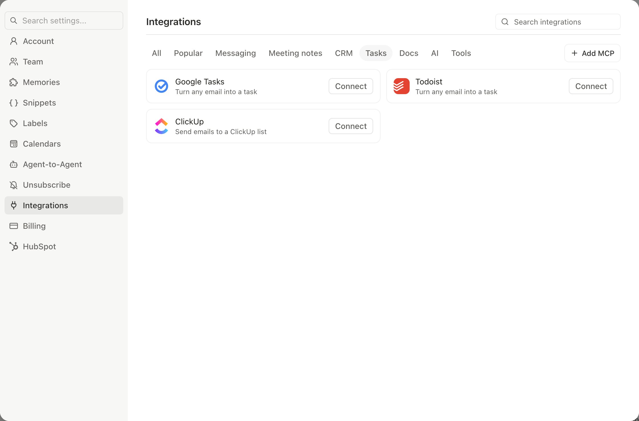Click the Memories puzzle icon
Screen dimensions: 639x421
pyautogui.click(x=13, y=82)
